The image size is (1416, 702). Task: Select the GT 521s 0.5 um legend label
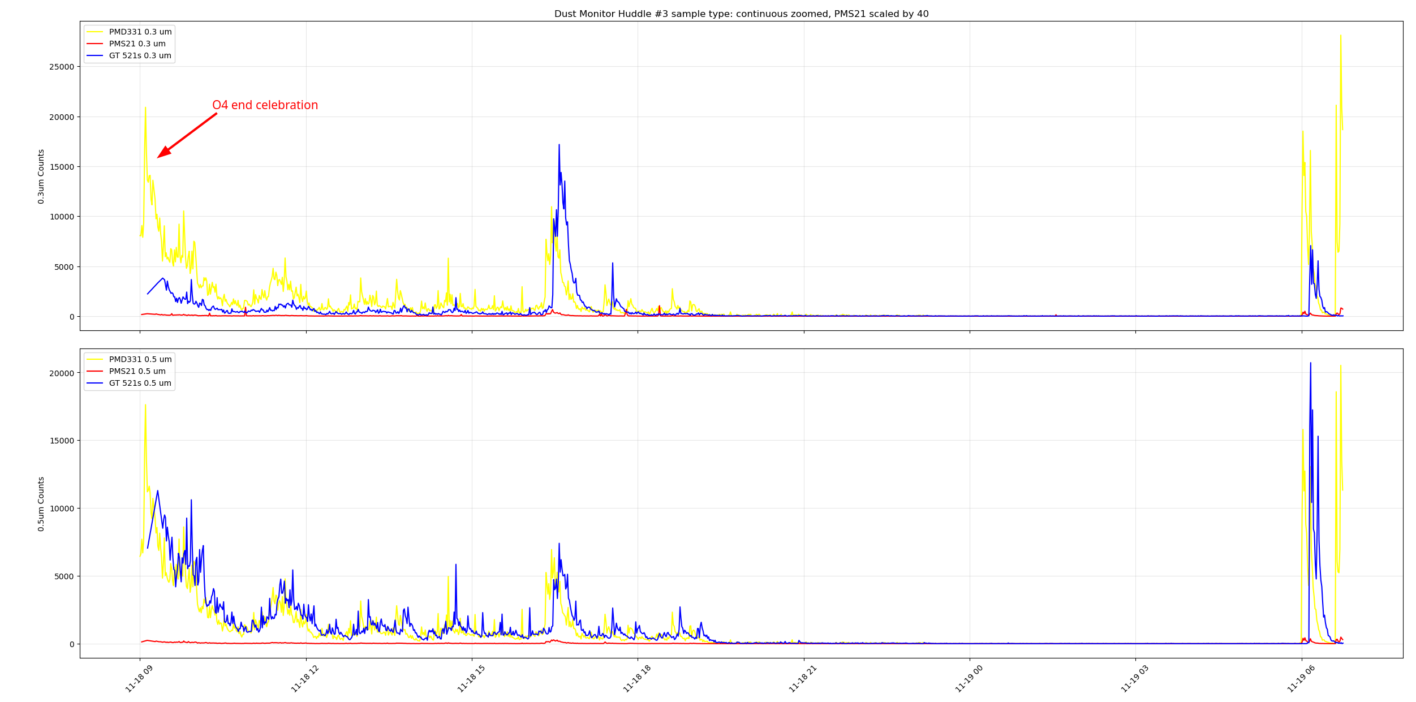click(140, 384)
